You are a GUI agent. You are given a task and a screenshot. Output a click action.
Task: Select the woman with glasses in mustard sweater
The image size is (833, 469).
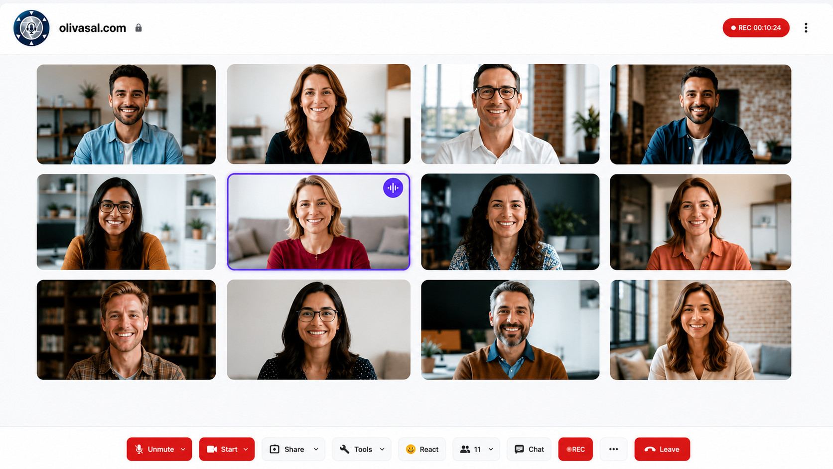[126, 222]
